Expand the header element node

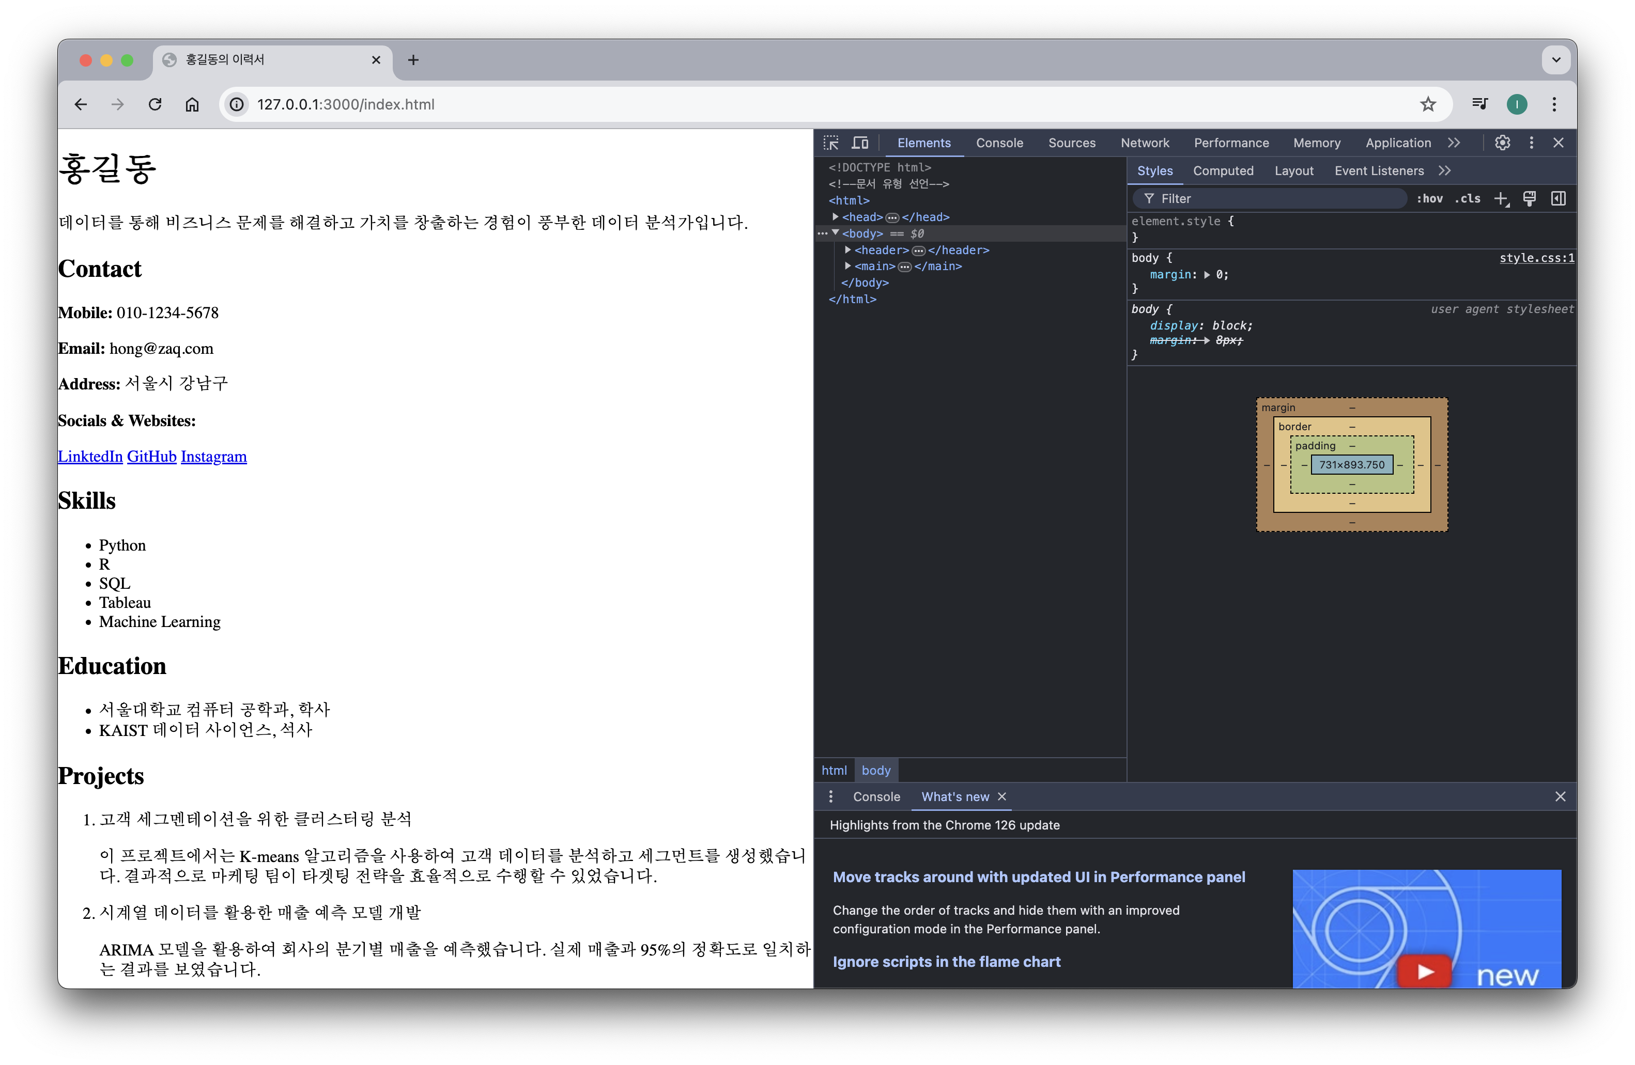point(847,250)
